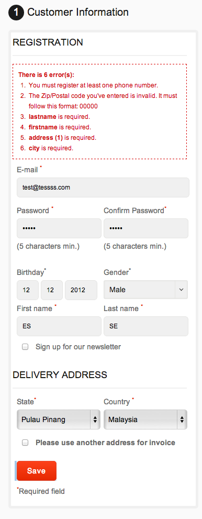
Task: Open the Gender dropdown showing Male
Action: point(146,290)
